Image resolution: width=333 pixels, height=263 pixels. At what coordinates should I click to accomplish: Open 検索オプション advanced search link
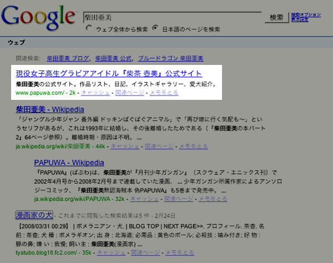click(x=306, y=14)
